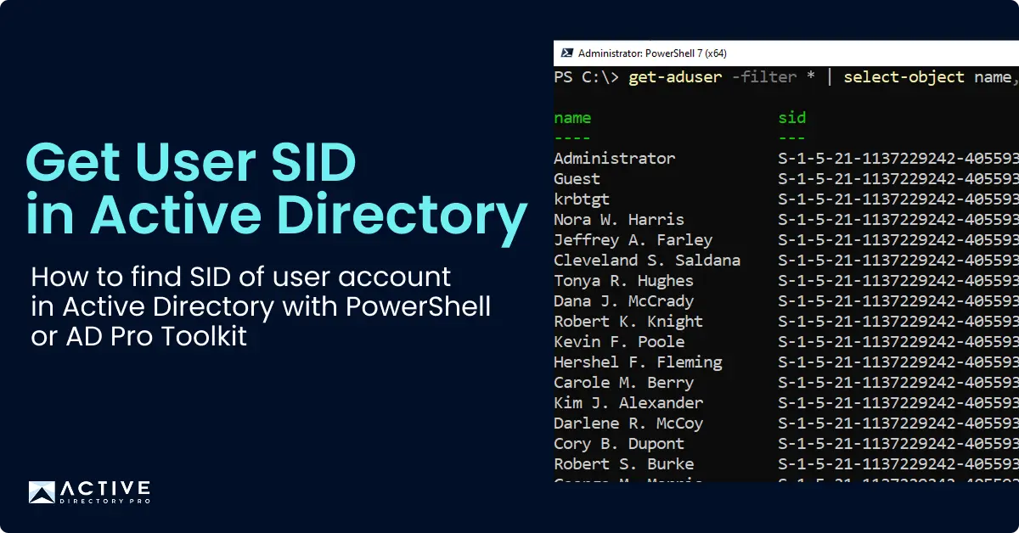Select the Darlene R. McCoy name
This screenshot has width=1019, height=533.
coord(628,424)
